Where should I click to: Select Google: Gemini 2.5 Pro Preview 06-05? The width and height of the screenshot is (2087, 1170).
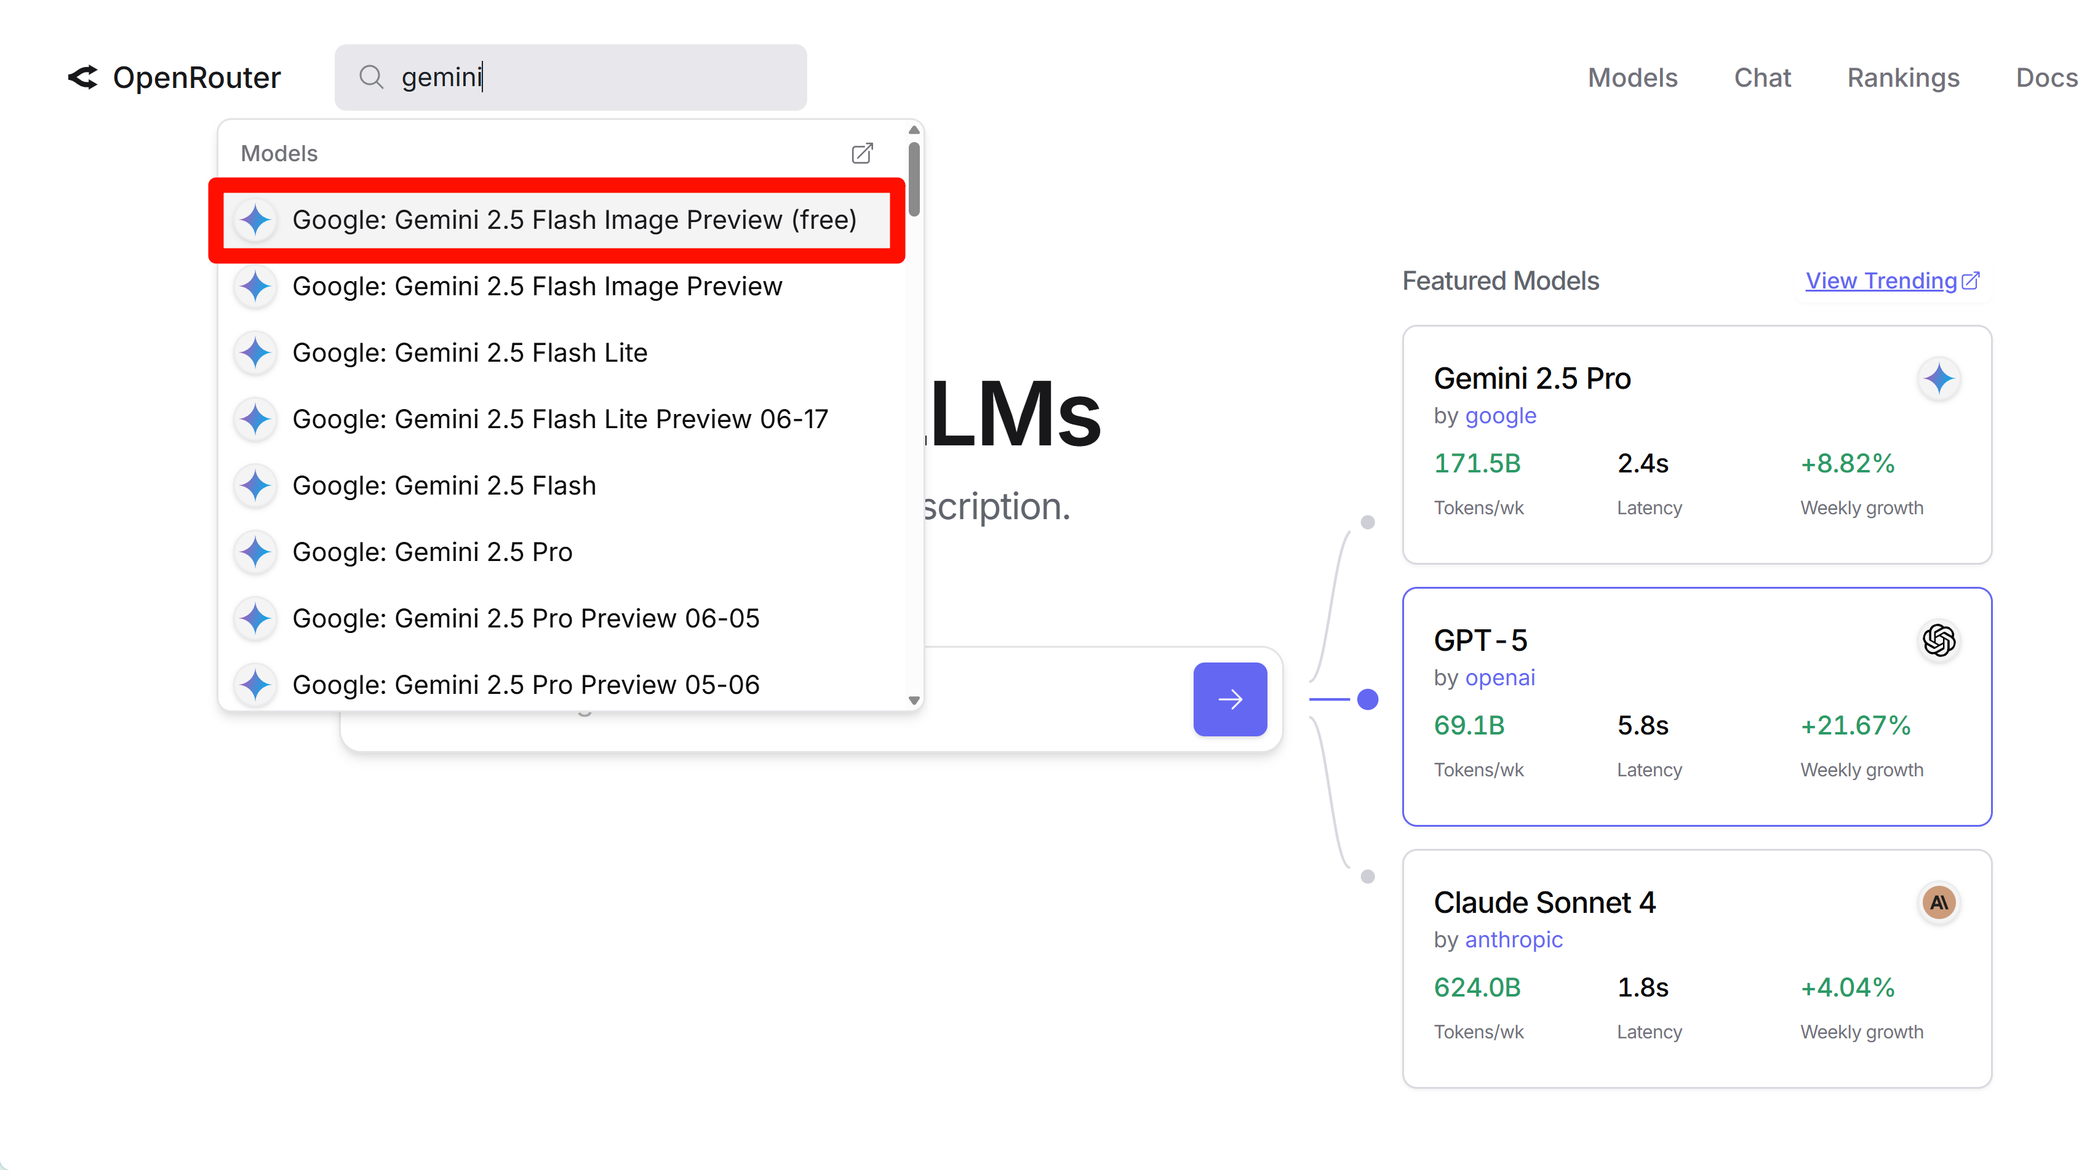(x=525, y=618)
